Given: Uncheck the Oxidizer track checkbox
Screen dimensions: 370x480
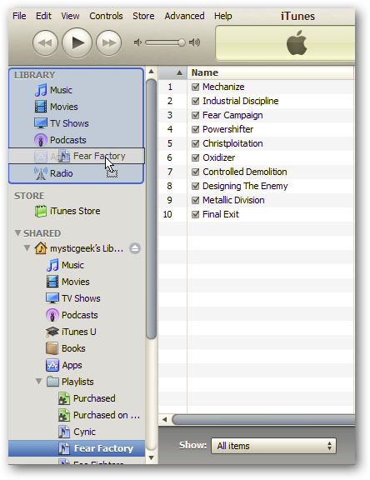Looking at the screenshot, I should coord(195,157).
